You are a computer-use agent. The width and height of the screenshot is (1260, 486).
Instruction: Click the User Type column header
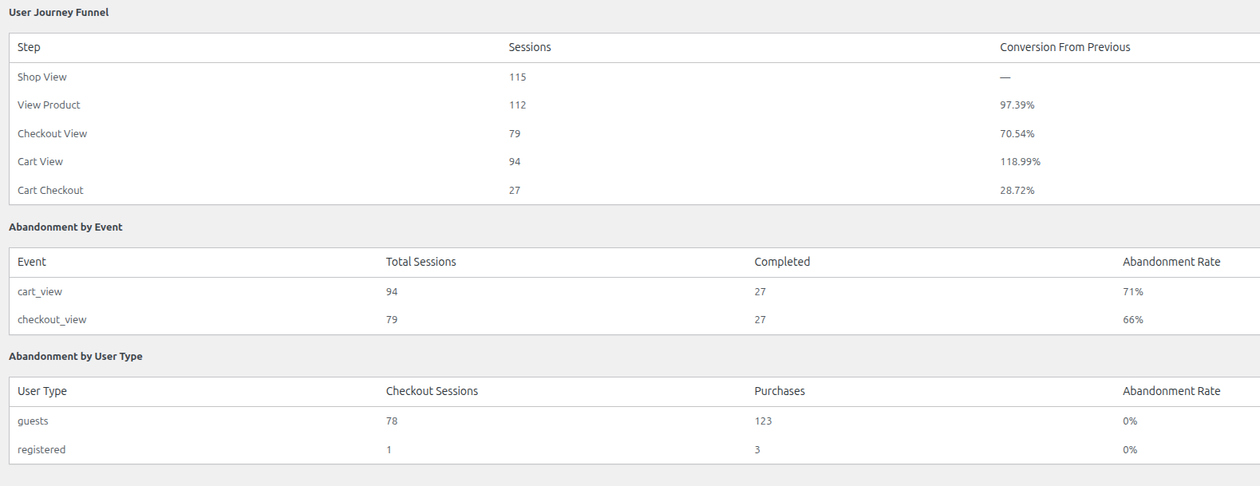pos(42,391)
